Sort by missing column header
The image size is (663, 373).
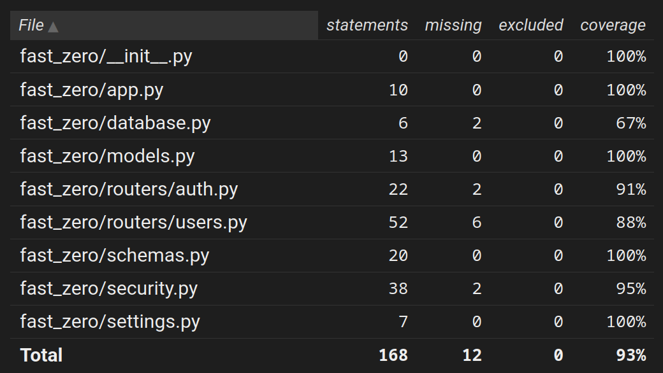pyautogui.click(x=453, y=25)
